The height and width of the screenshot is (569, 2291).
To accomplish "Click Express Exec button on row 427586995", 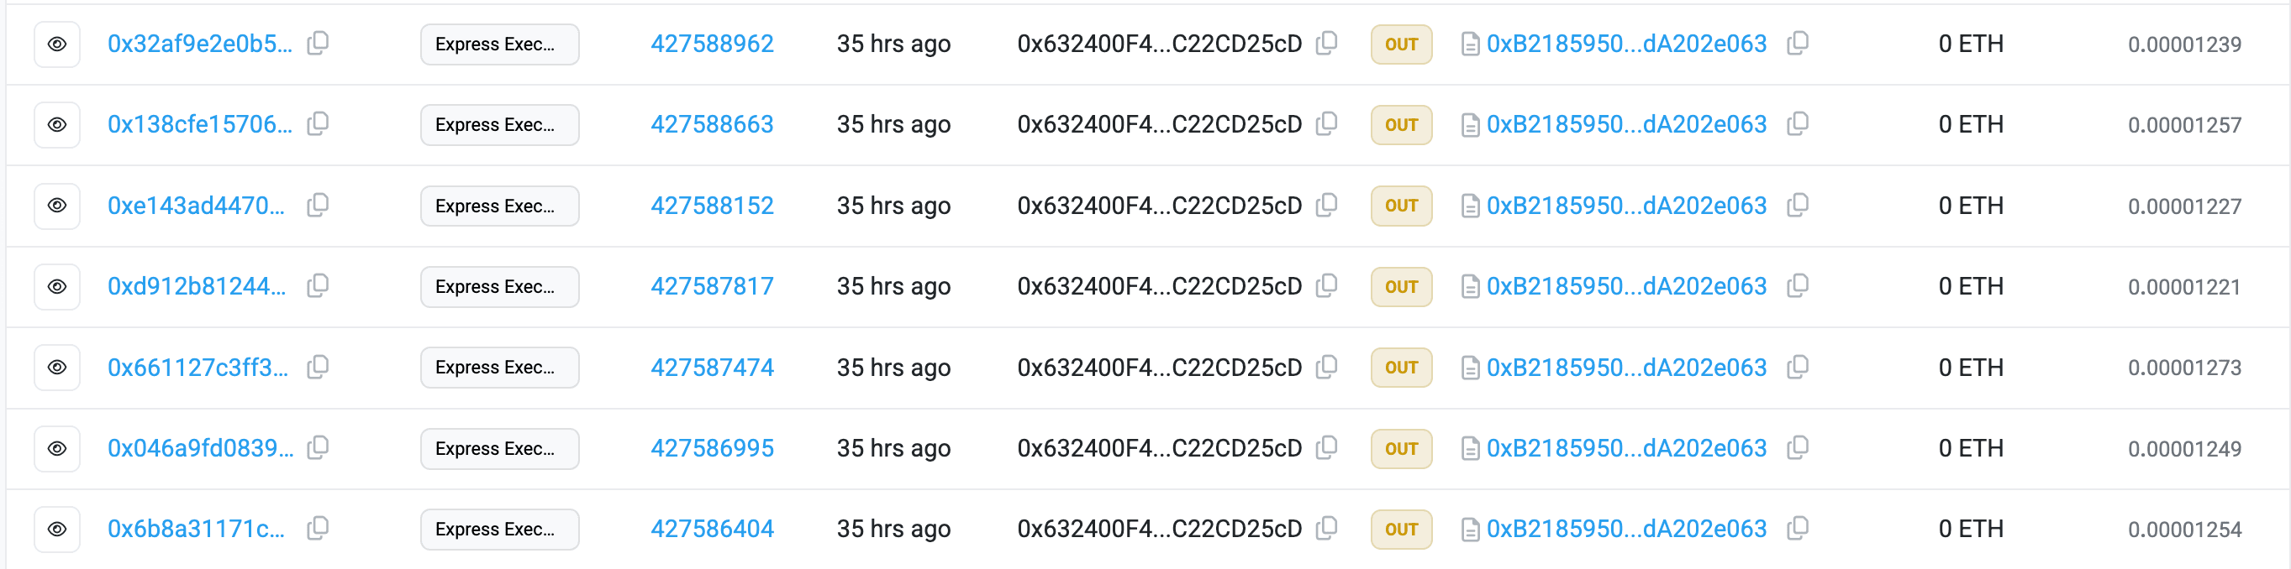I will click(499, 447).
